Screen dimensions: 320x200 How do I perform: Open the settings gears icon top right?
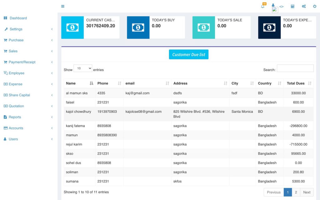click(x=303, y=6)
